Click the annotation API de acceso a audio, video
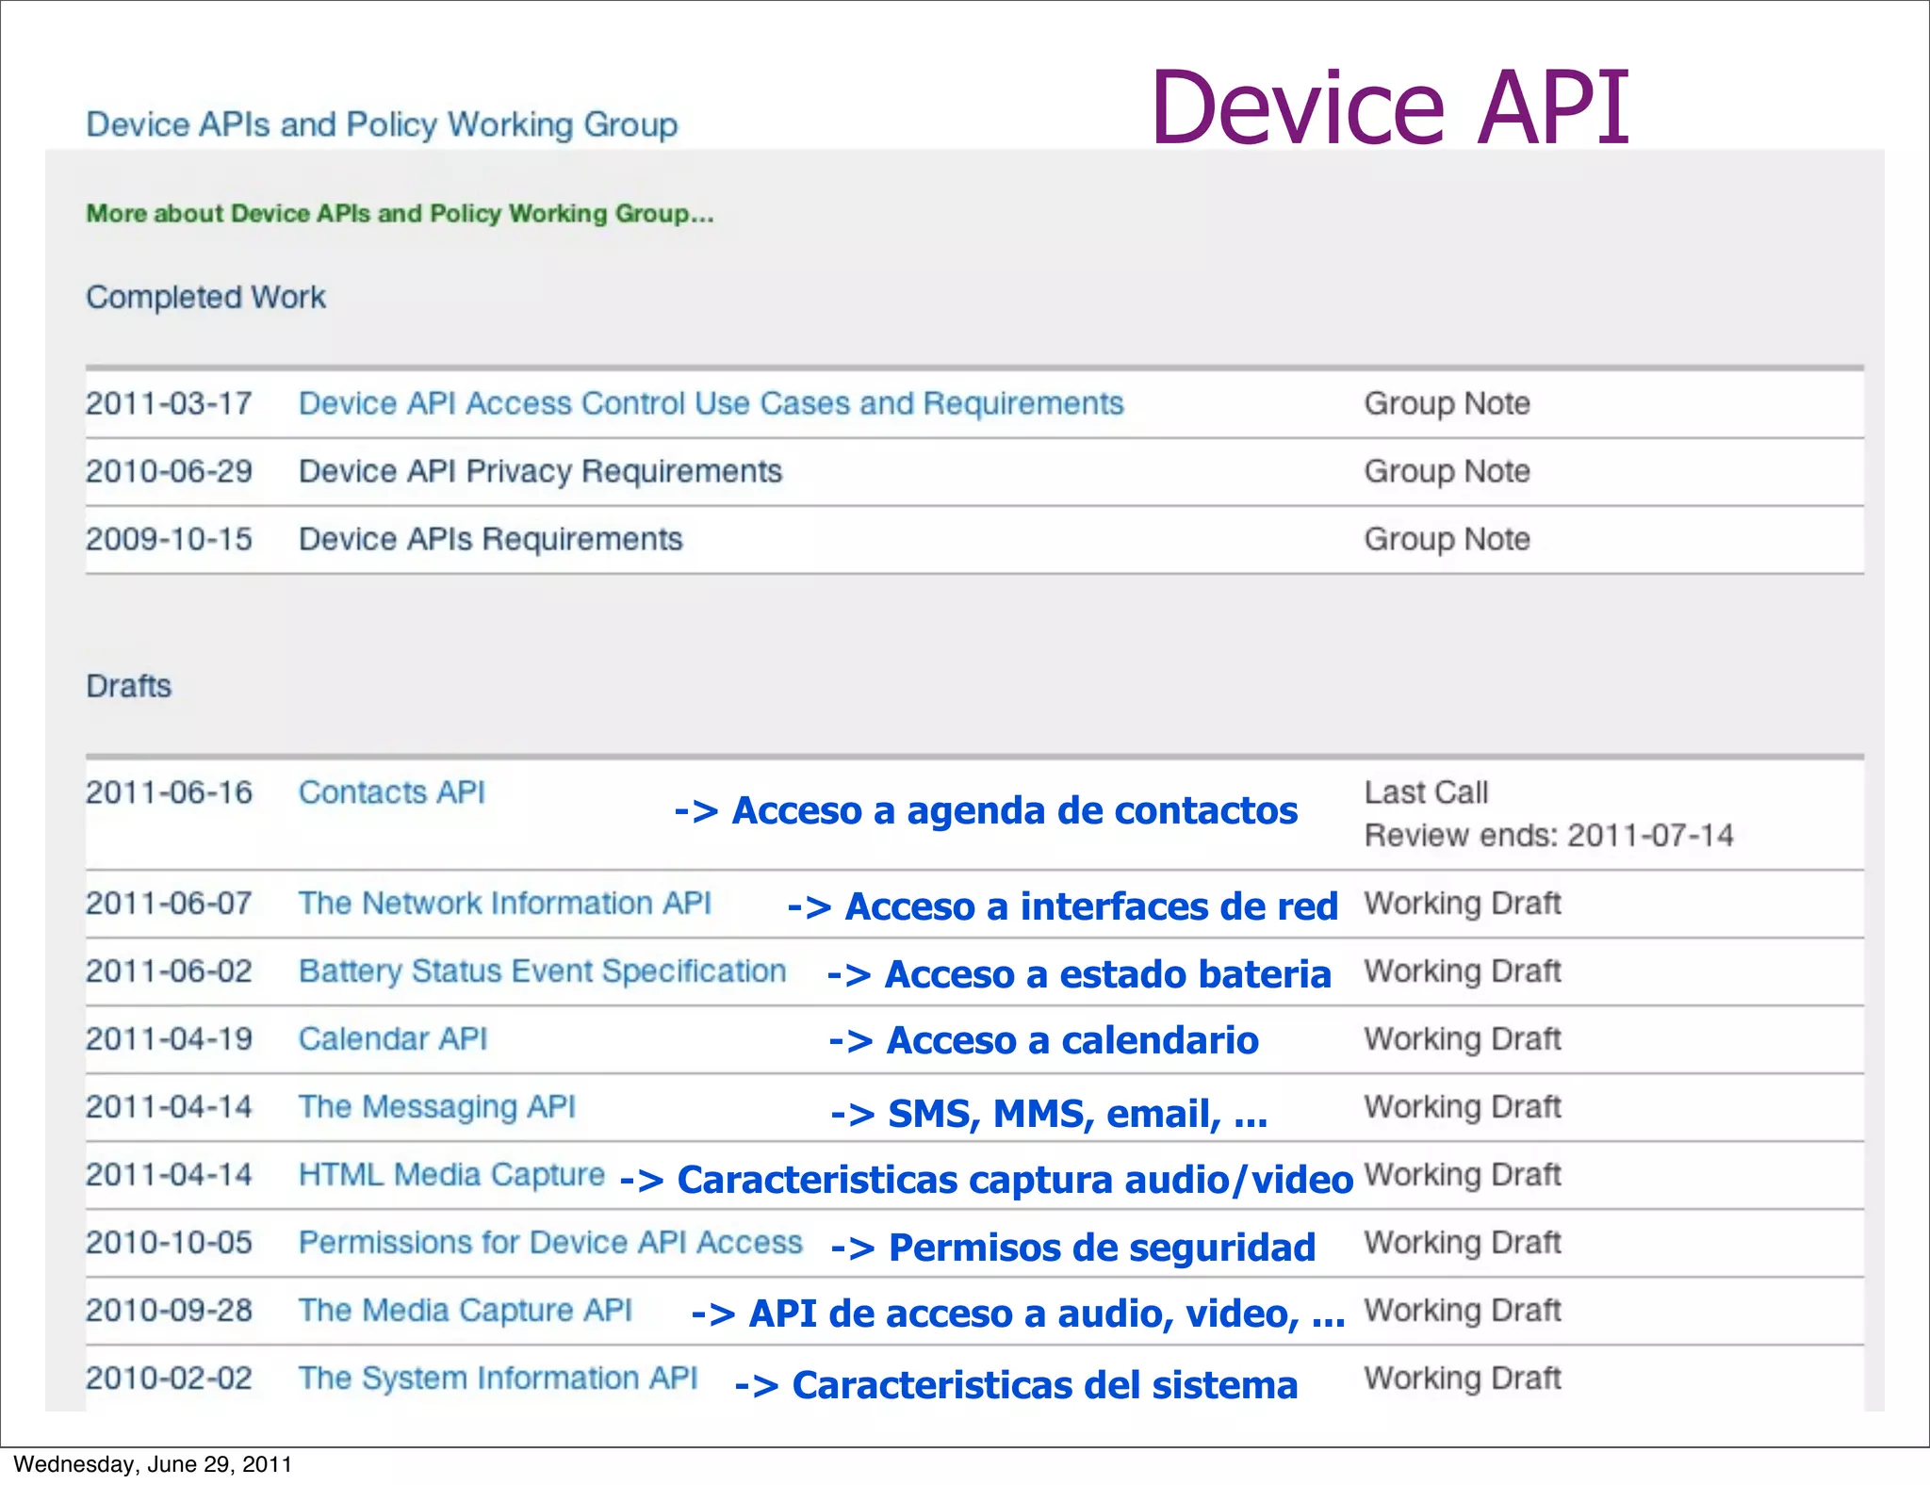 pyautogui.click(x=1018, y=1314)
